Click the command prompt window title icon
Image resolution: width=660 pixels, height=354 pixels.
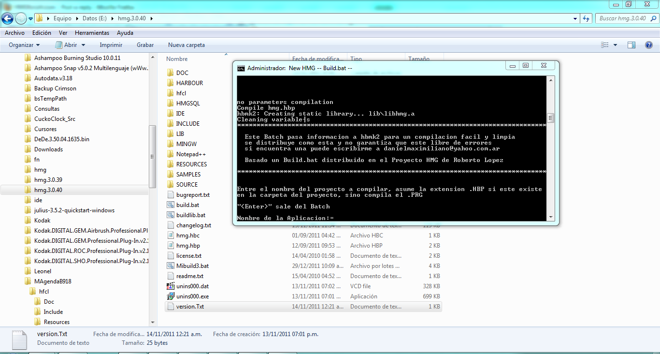click(x=241, y=68)
